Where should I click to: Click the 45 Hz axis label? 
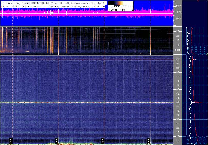[x=177, y=107]
